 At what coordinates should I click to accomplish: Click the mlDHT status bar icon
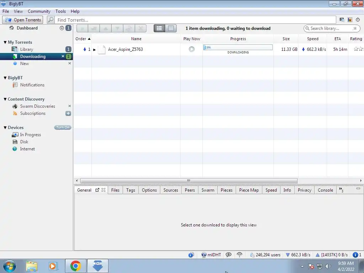pyautogui.click(x=211, y=255)
